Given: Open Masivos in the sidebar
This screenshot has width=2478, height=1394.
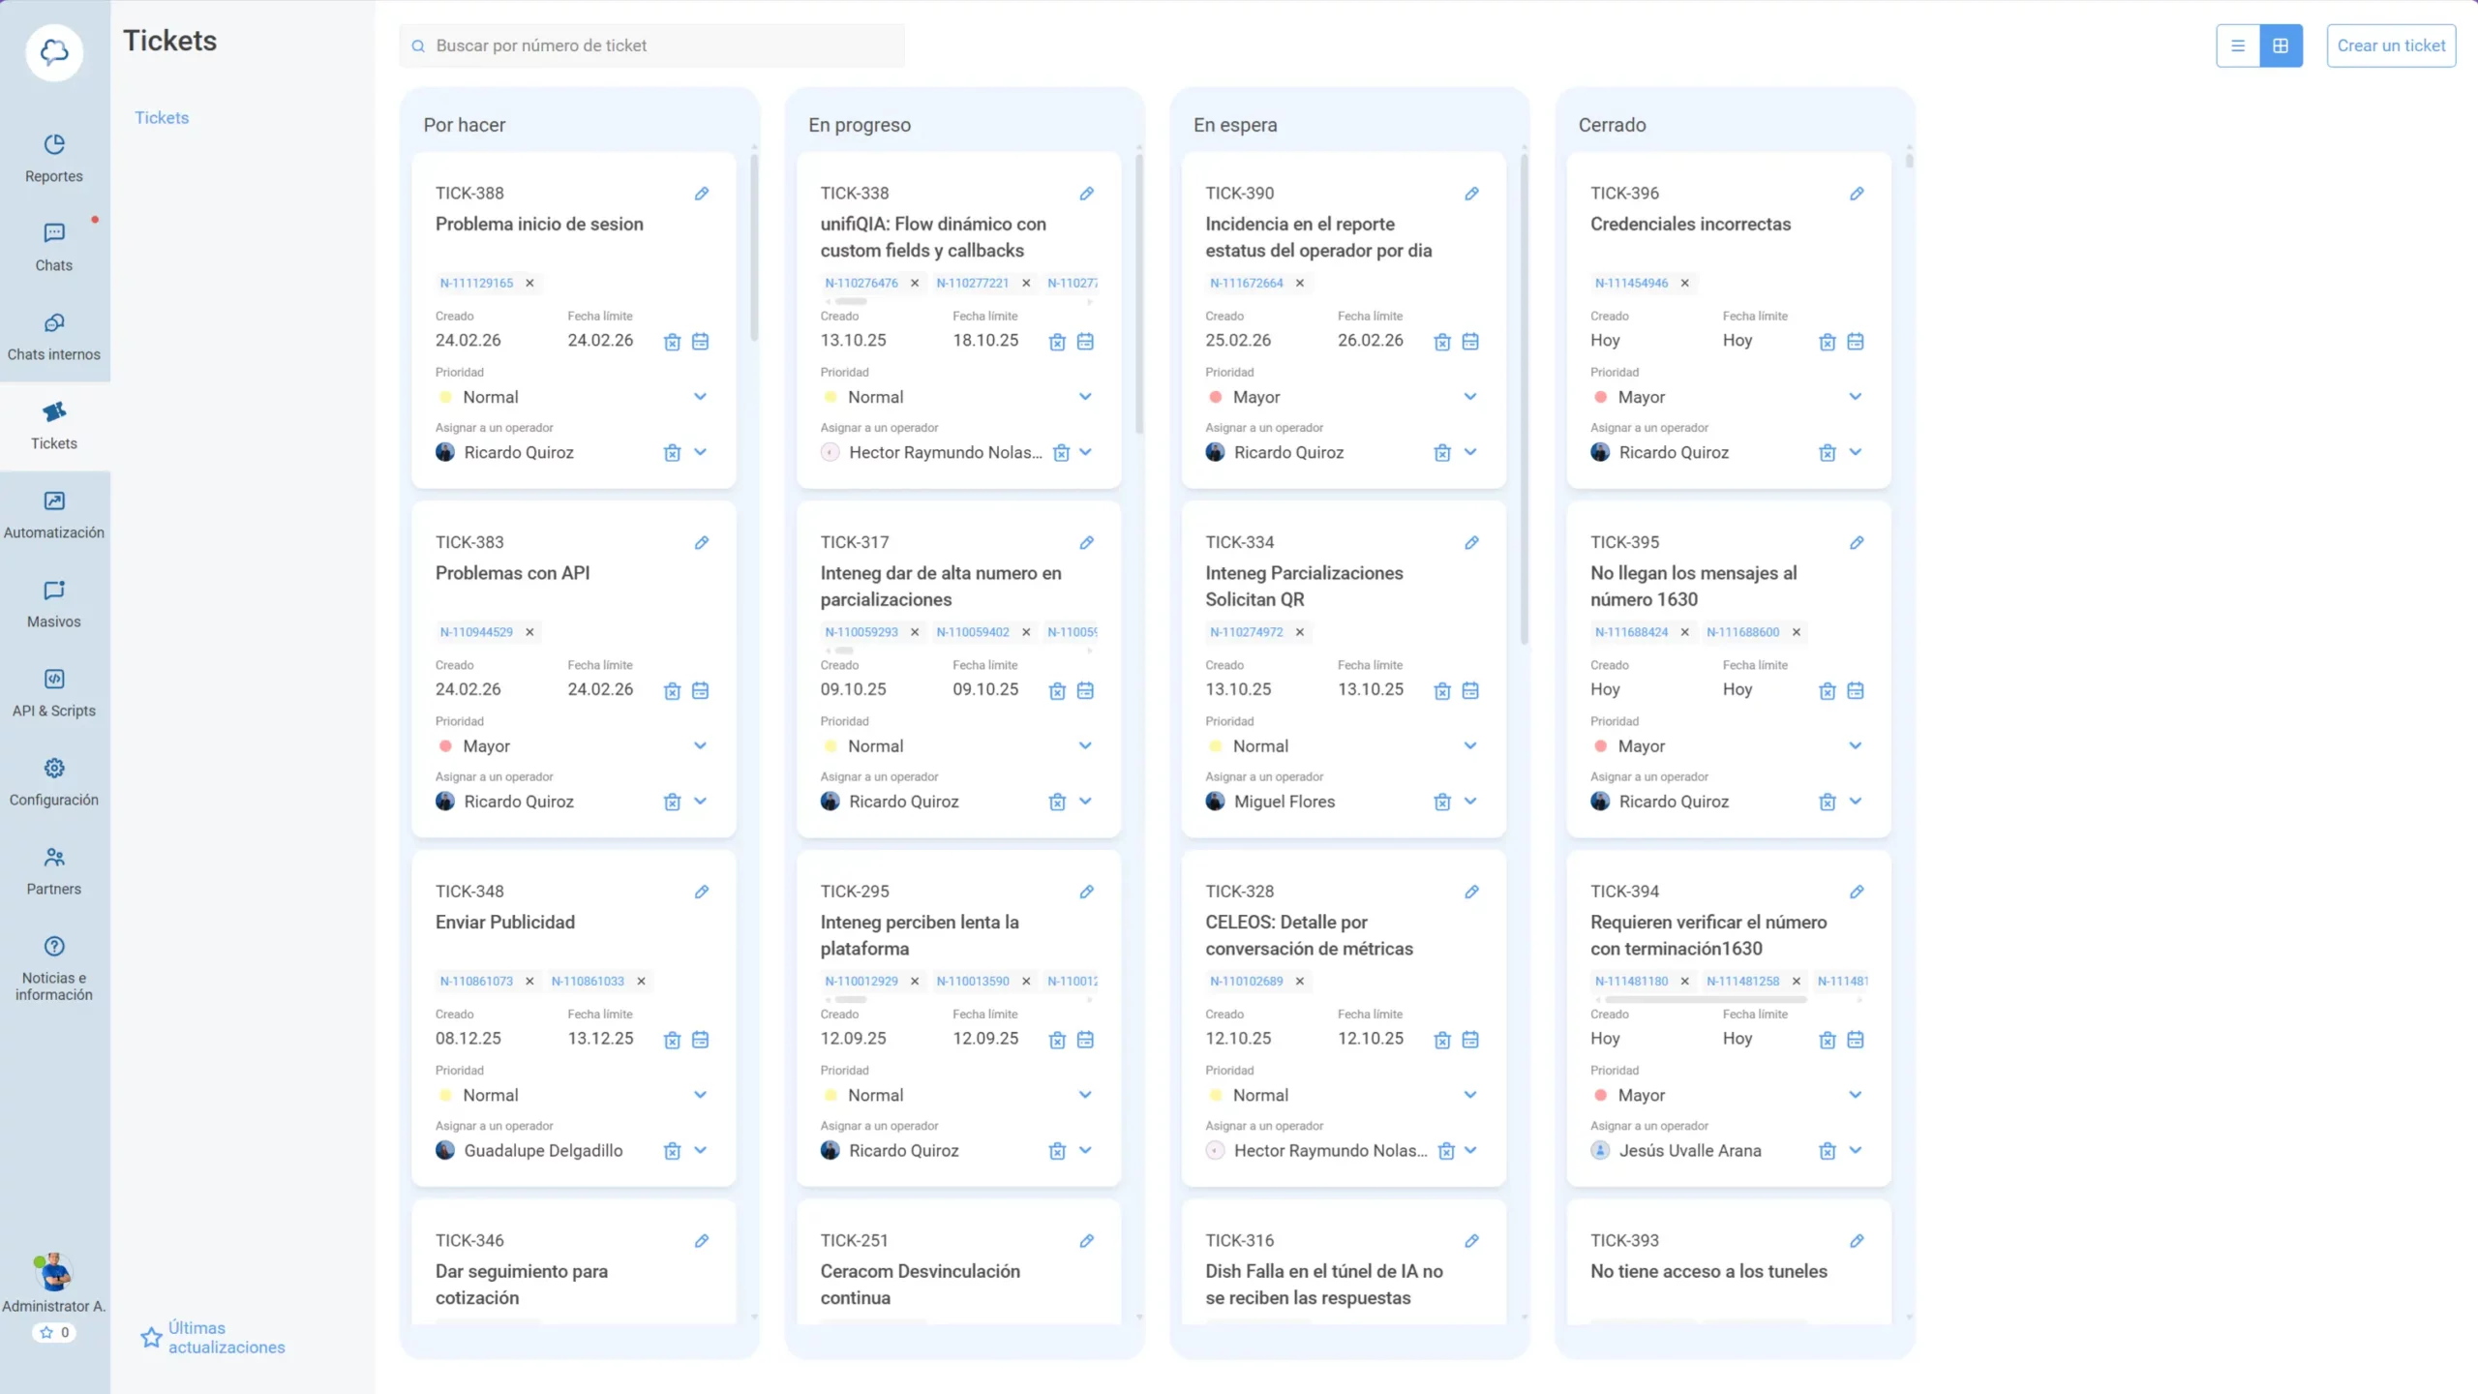Looking at the screenshot, I should point(53,603).
